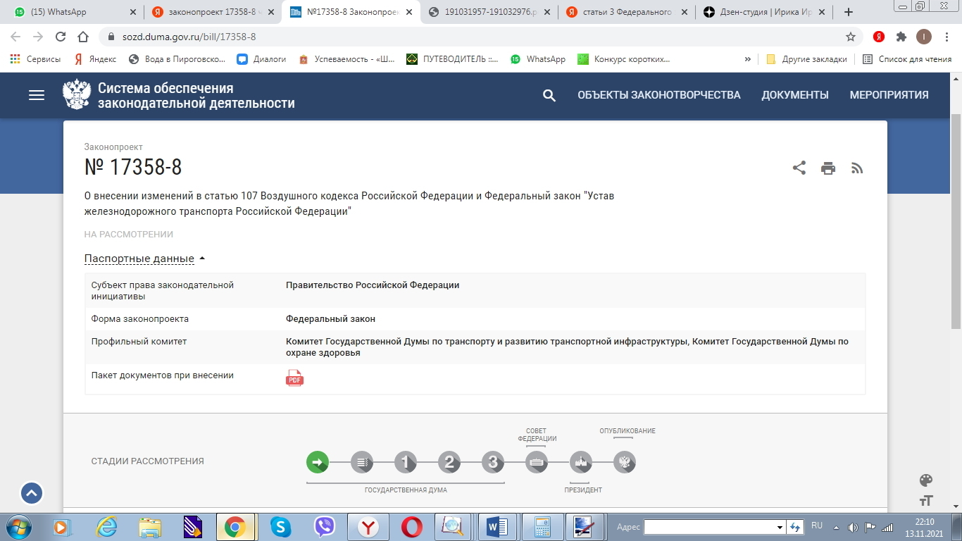Print the bill page using printer icon

coord(828,168)
